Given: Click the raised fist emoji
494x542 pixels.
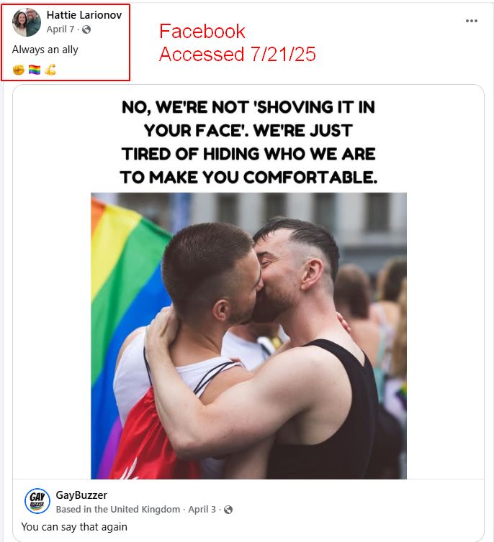Looking at the screenshot, I should tap(19, 70).
